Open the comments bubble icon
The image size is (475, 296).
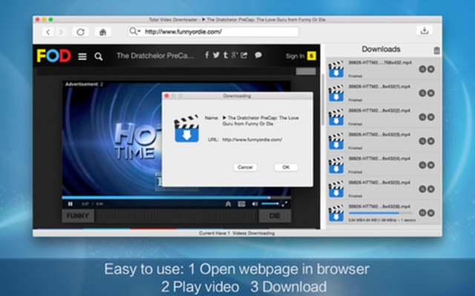(258, 55)
